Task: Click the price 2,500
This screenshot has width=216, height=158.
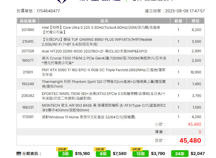Action: (x=197, y=60)
